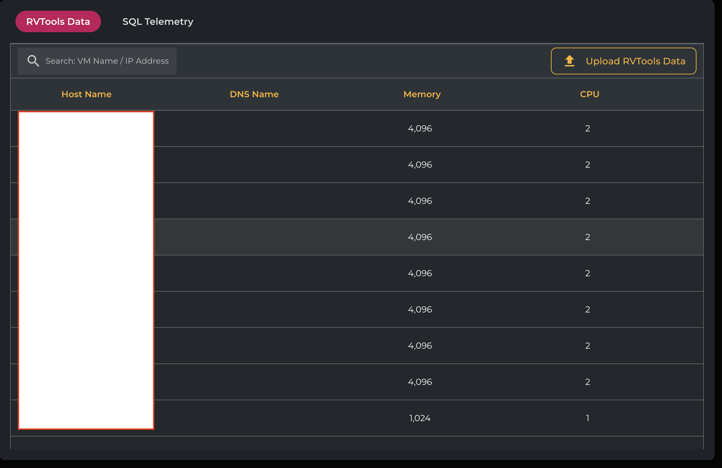Click the seventh row's memory value
This screenshot has width=722, height=468.
(x=420, y=346)
